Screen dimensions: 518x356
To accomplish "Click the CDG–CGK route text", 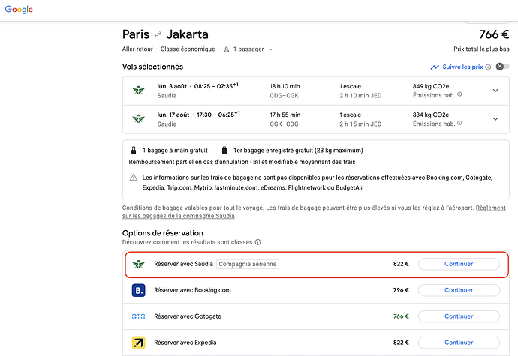I will point(284,96).
